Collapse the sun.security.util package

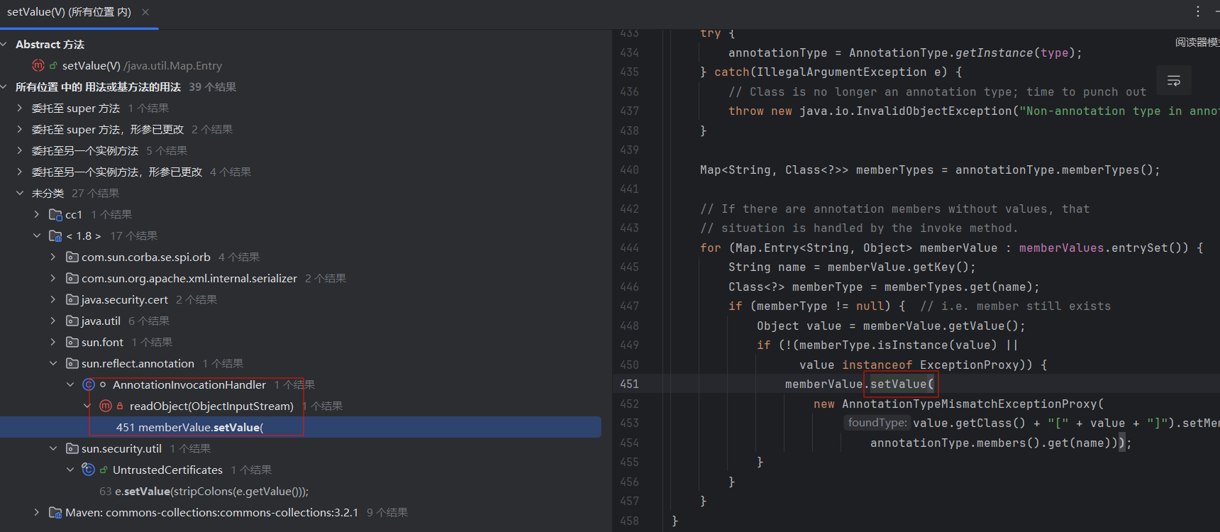coord(53,448)
